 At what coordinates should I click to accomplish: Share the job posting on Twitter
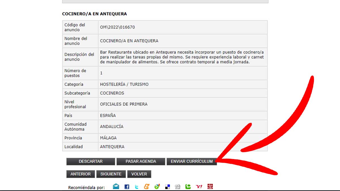(137, 186)
